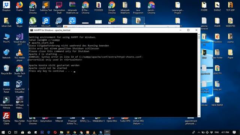
Task: Open the VLC taskbar icon
Action: 94,132
